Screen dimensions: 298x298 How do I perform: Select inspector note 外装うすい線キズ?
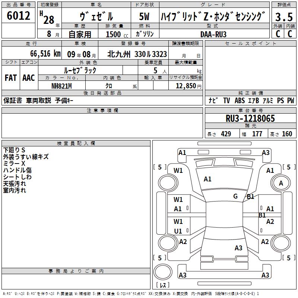point(26,157)
